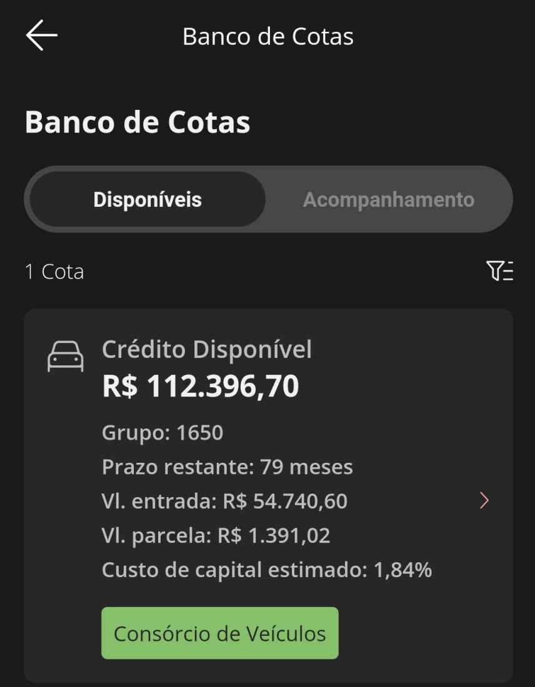Tap the large Banco de Cotas heading
Viewport: 535px width, 687px height.
[137, 122]
